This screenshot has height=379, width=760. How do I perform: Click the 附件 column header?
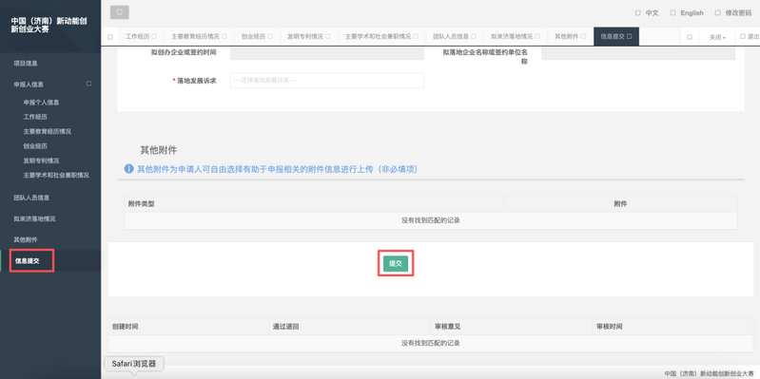(x=620, y=204)
